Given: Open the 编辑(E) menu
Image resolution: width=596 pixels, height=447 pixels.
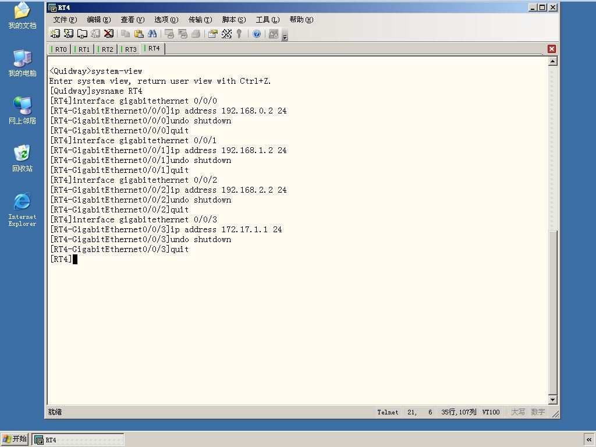Looking at the screenshot, I should click(99, 20).
